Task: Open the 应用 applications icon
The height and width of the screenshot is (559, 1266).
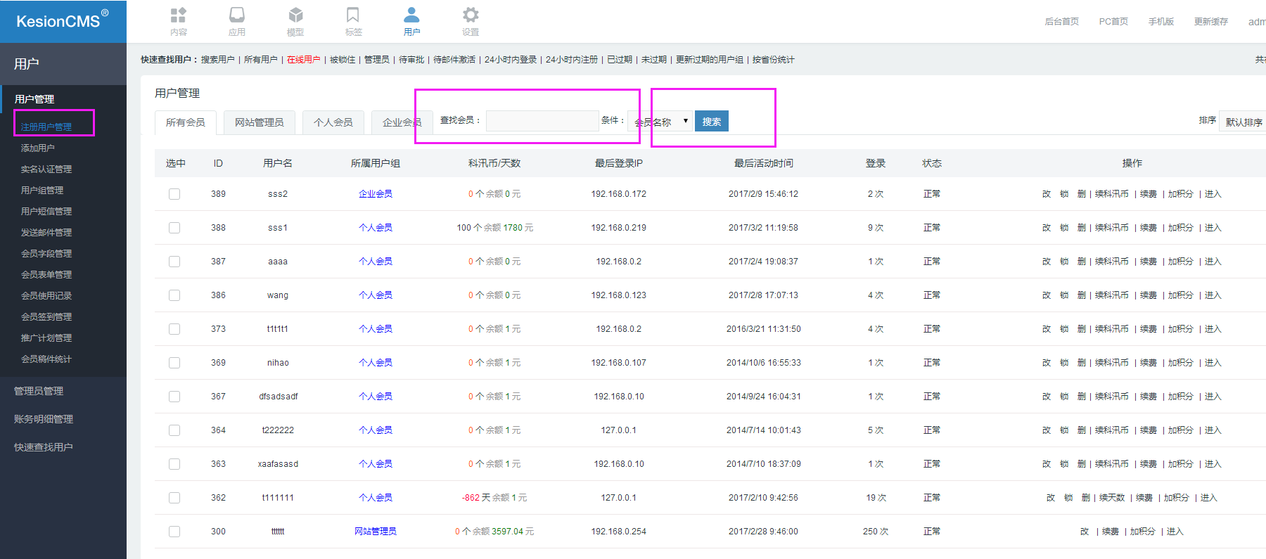Action: pos(237,21)
